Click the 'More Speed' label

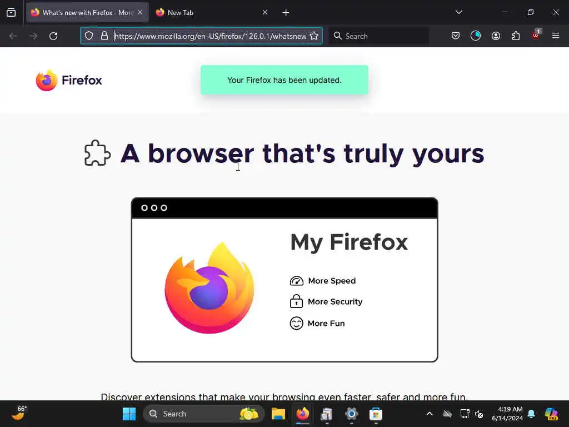[332, 281]
